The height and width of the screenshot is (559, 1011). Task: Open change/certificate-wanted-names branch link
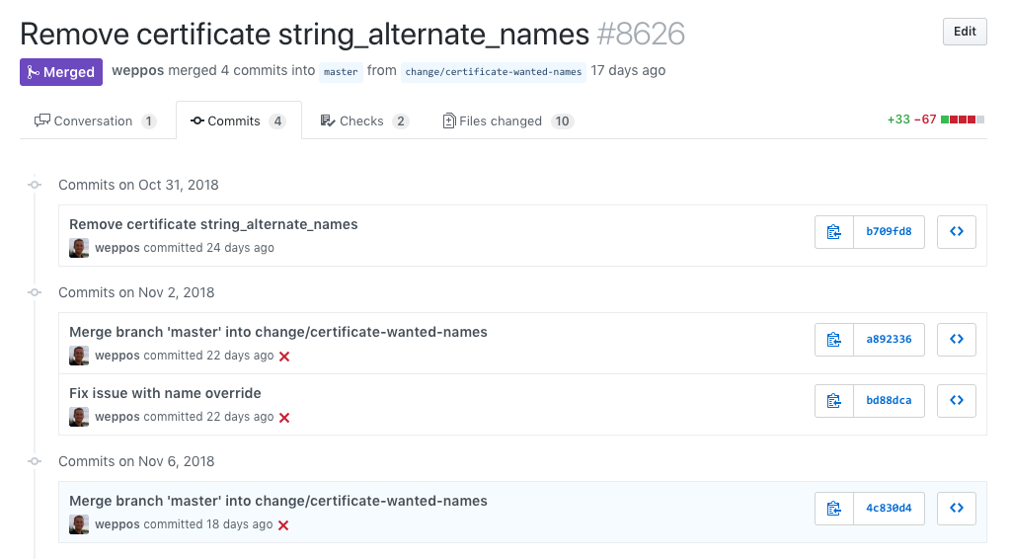(494, 71)
